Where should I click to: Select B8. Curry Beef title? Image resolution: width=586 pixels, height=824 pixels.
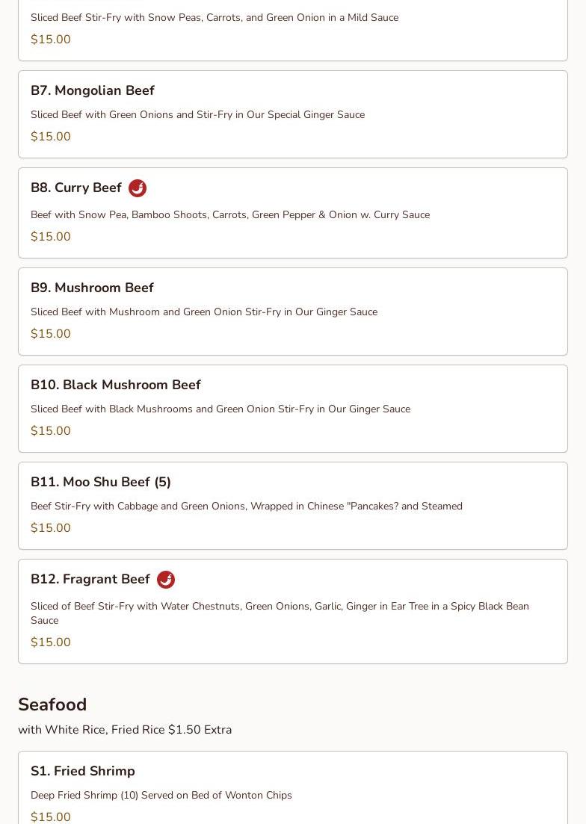click(x=76, y=188)
